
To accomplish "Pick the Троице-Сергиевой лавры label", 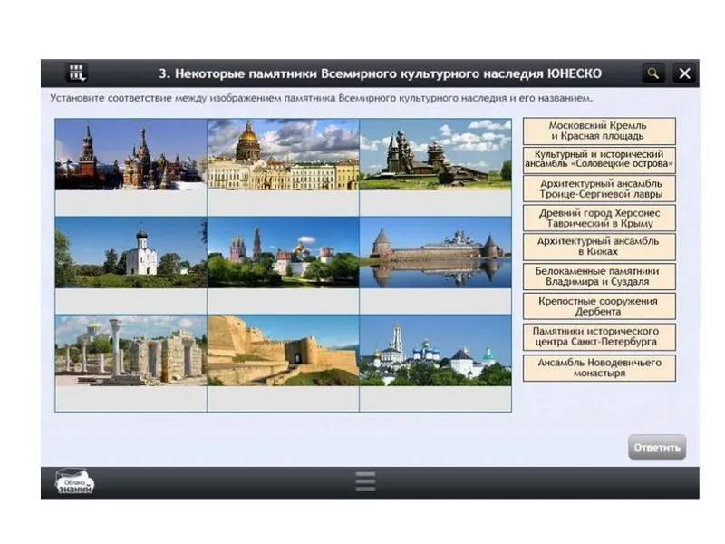I will (598, 189).
